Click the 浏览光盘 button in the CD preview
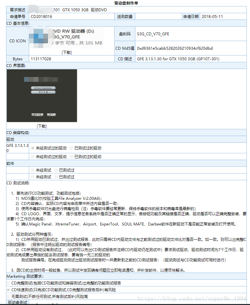This screenshot has width=250, height=305. click(x=37, y=114)
